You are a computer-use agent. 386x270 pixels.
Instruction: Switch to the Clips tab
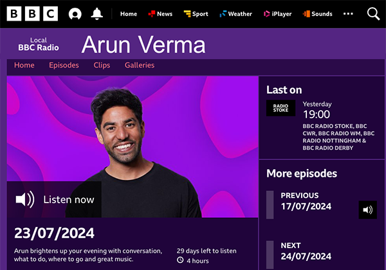(x=102, y=65)
